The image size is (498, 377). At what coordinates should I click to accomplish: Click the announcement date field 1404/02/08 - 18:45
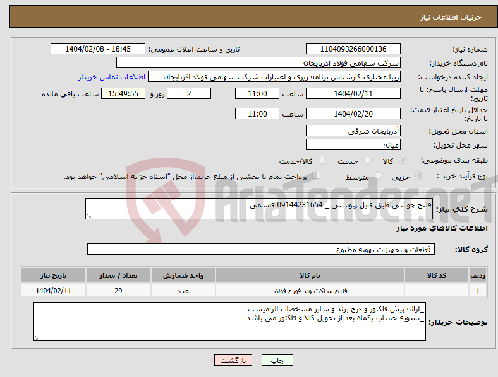[x=98, y=49]
